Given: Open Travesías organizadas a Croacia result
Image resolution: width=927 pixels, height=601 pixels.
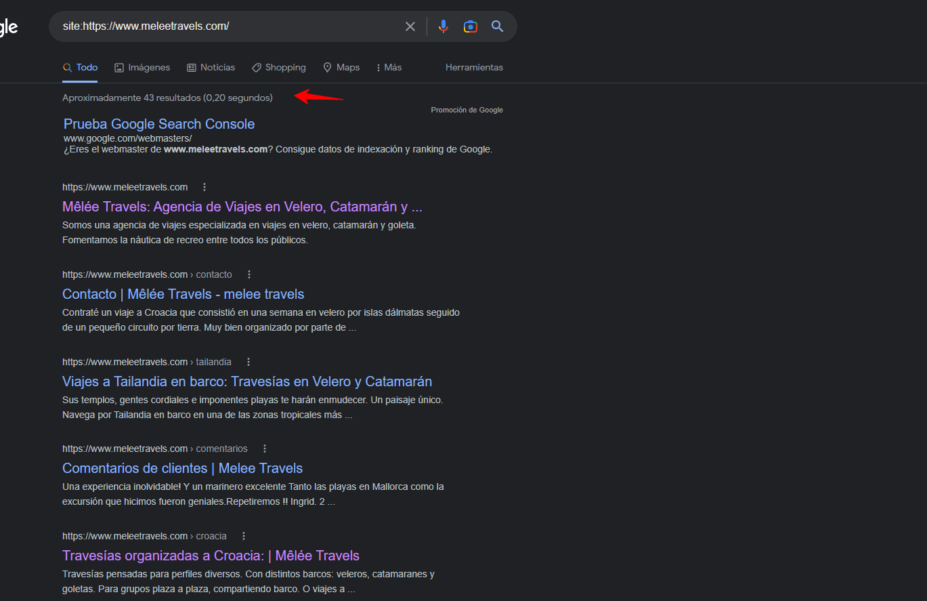Looking at the screenshot, I should pos(211,556).
